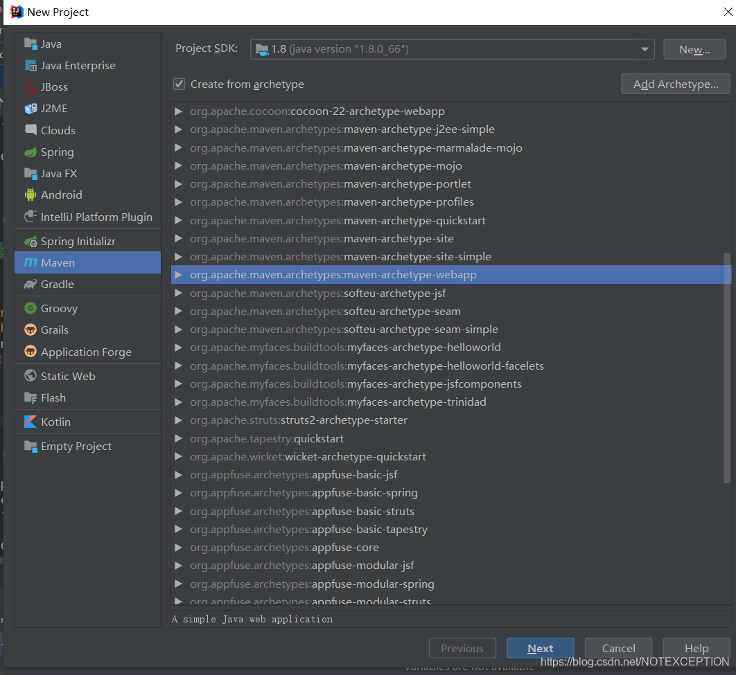
Task: Select Spring in project type list
Action: pyautogui.click(x=58, y=152)
